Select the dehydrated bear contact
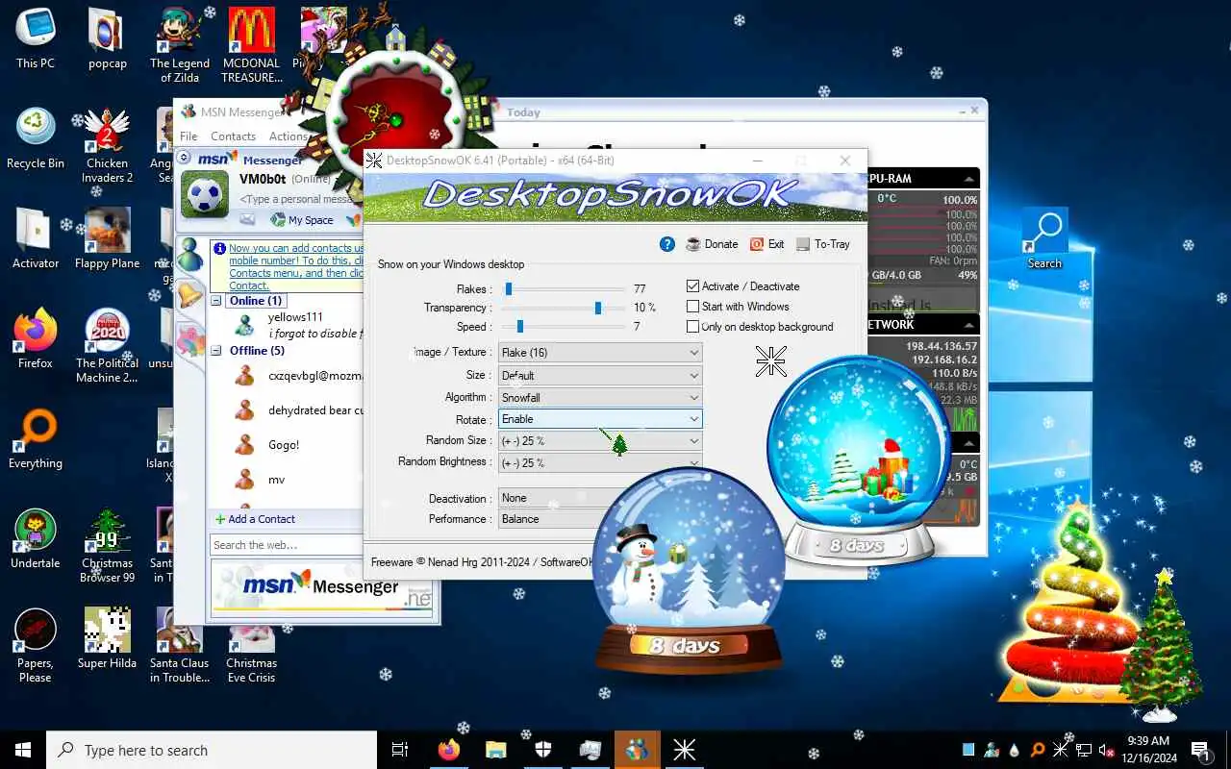Image resolution: width=1231 pixels, height=769 pixels. tap(316, 410)
